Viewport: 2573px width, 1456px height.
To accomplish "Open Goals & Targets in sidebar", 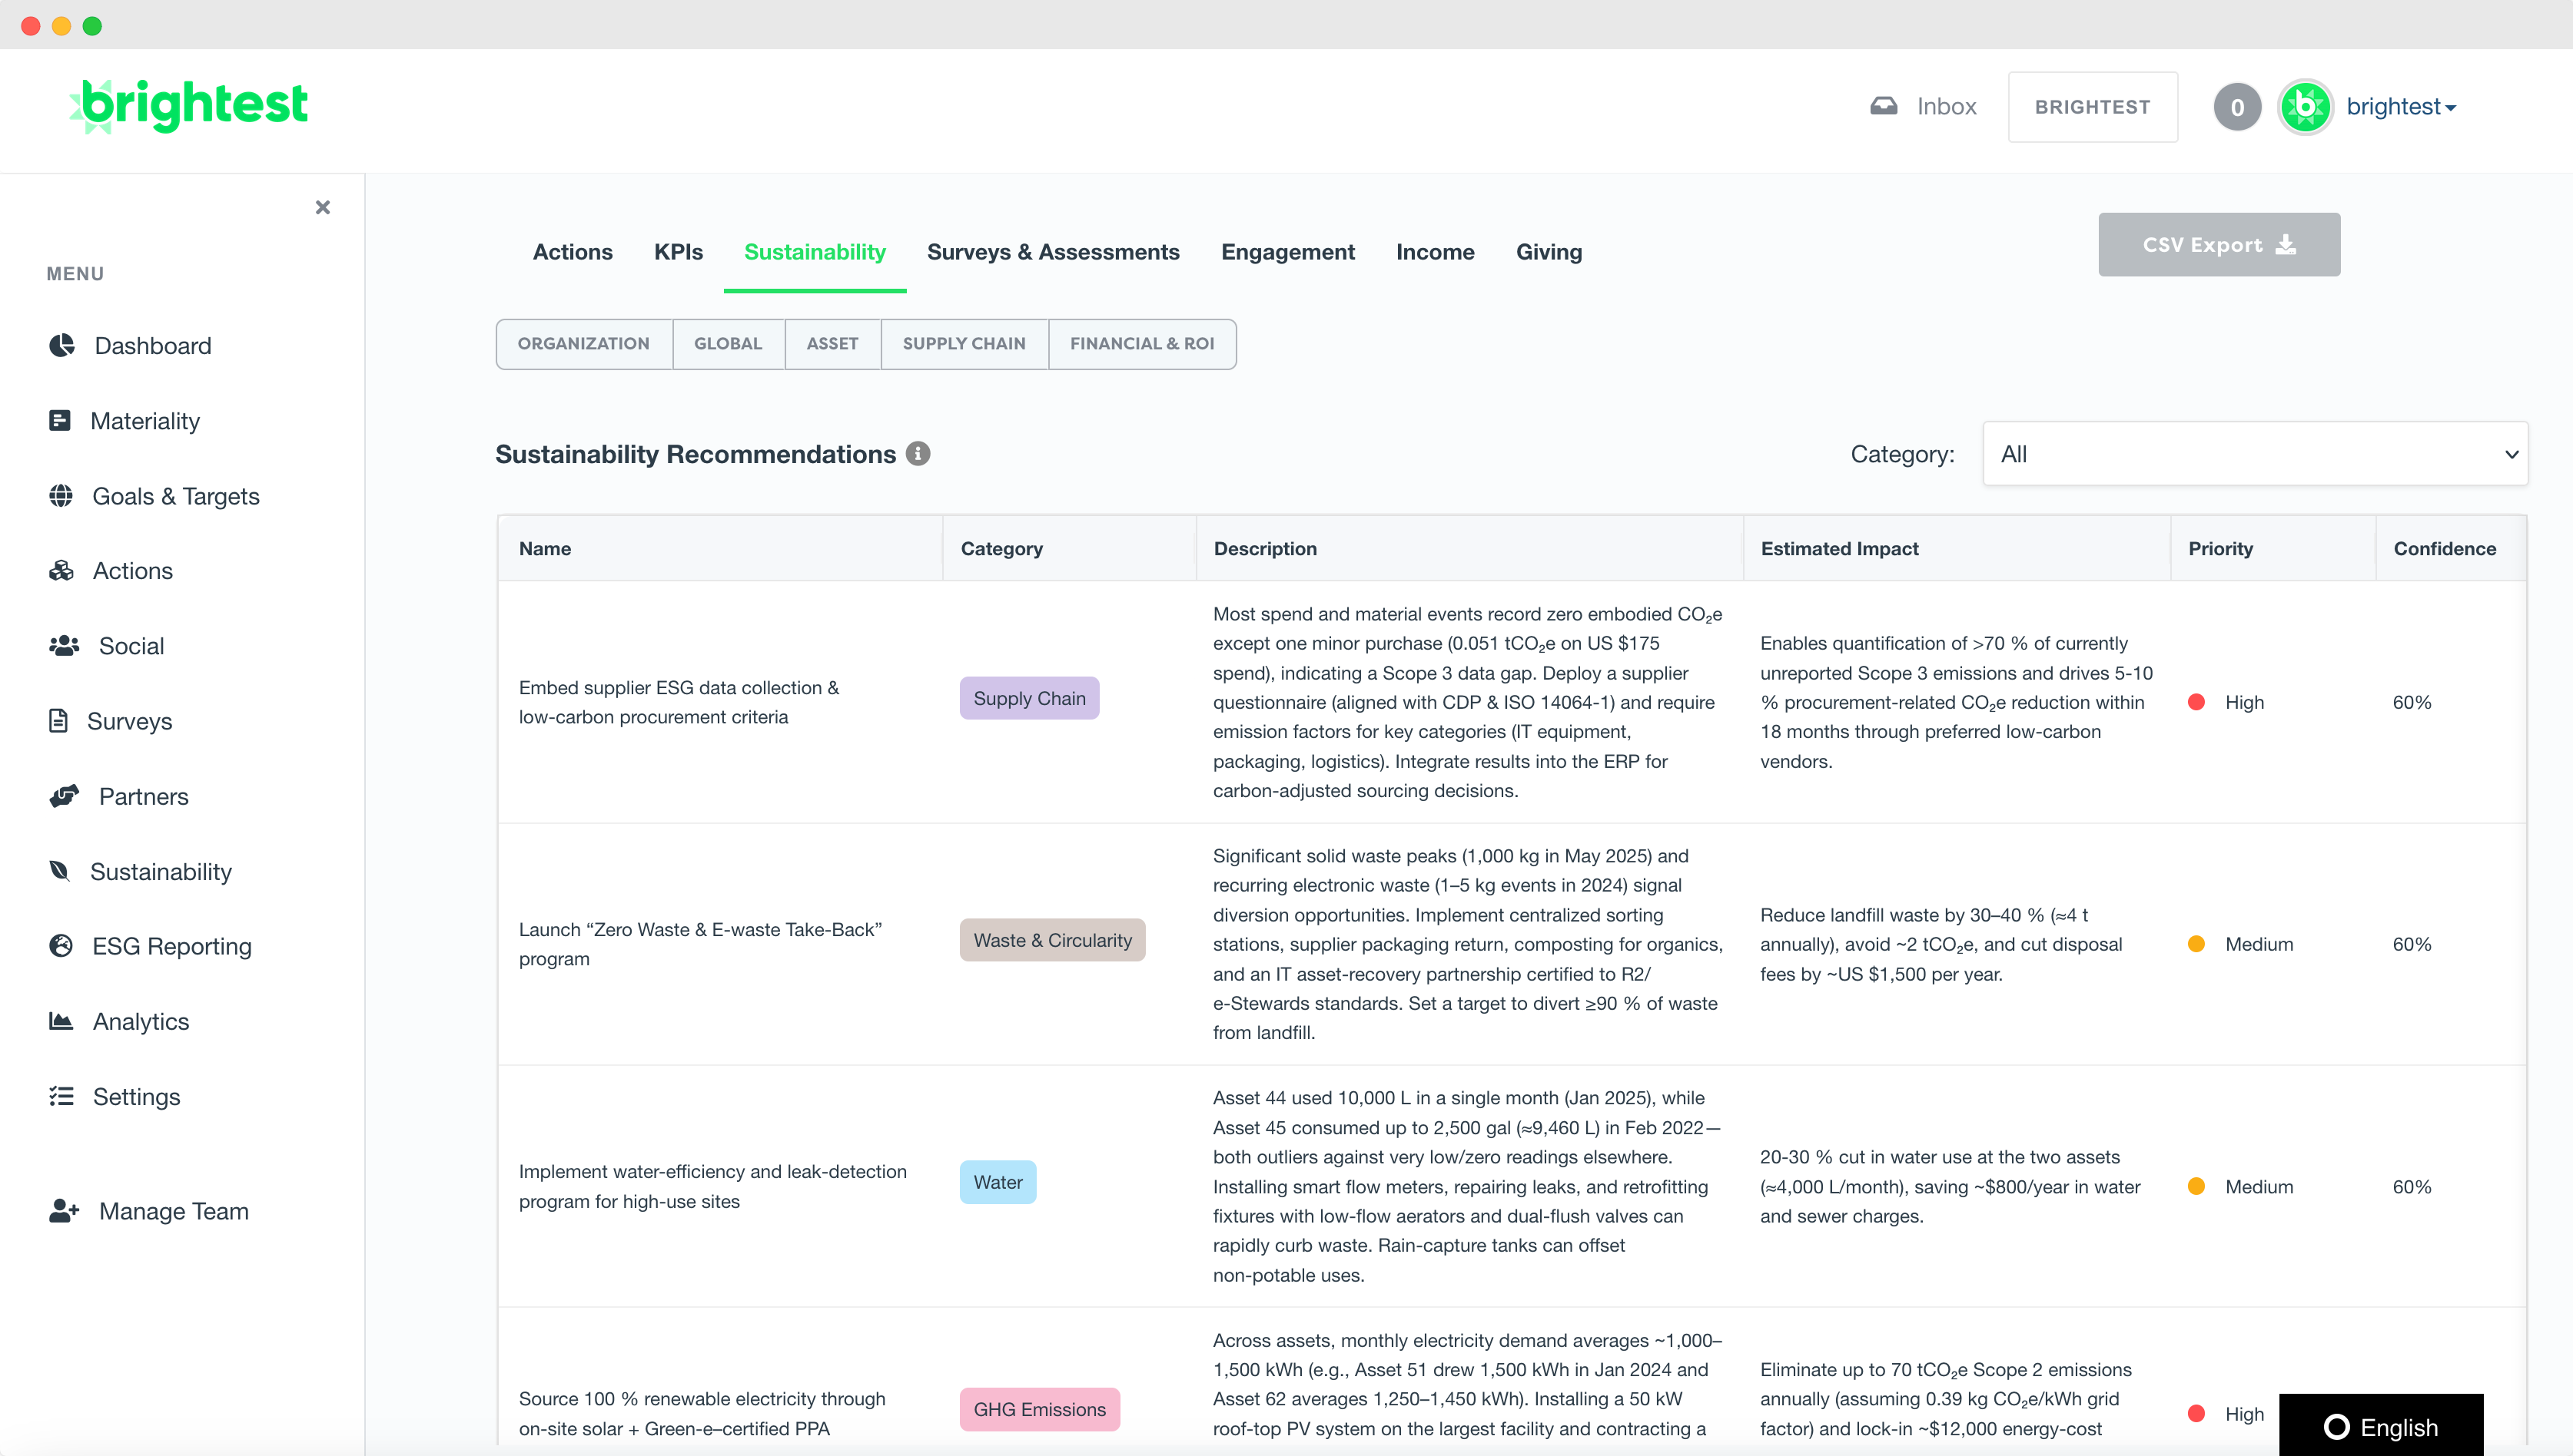I will coord(176,496).
